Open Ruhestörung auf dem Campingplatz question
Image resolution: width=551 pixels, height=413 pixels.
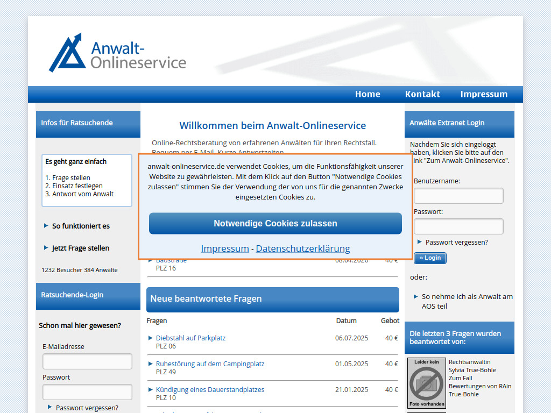click(x=210, y=364)
